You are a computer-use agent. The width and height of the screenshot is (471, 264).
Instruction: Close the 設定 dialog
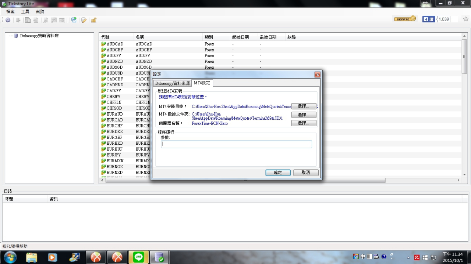pyautogui.click(x=317, y=75)
